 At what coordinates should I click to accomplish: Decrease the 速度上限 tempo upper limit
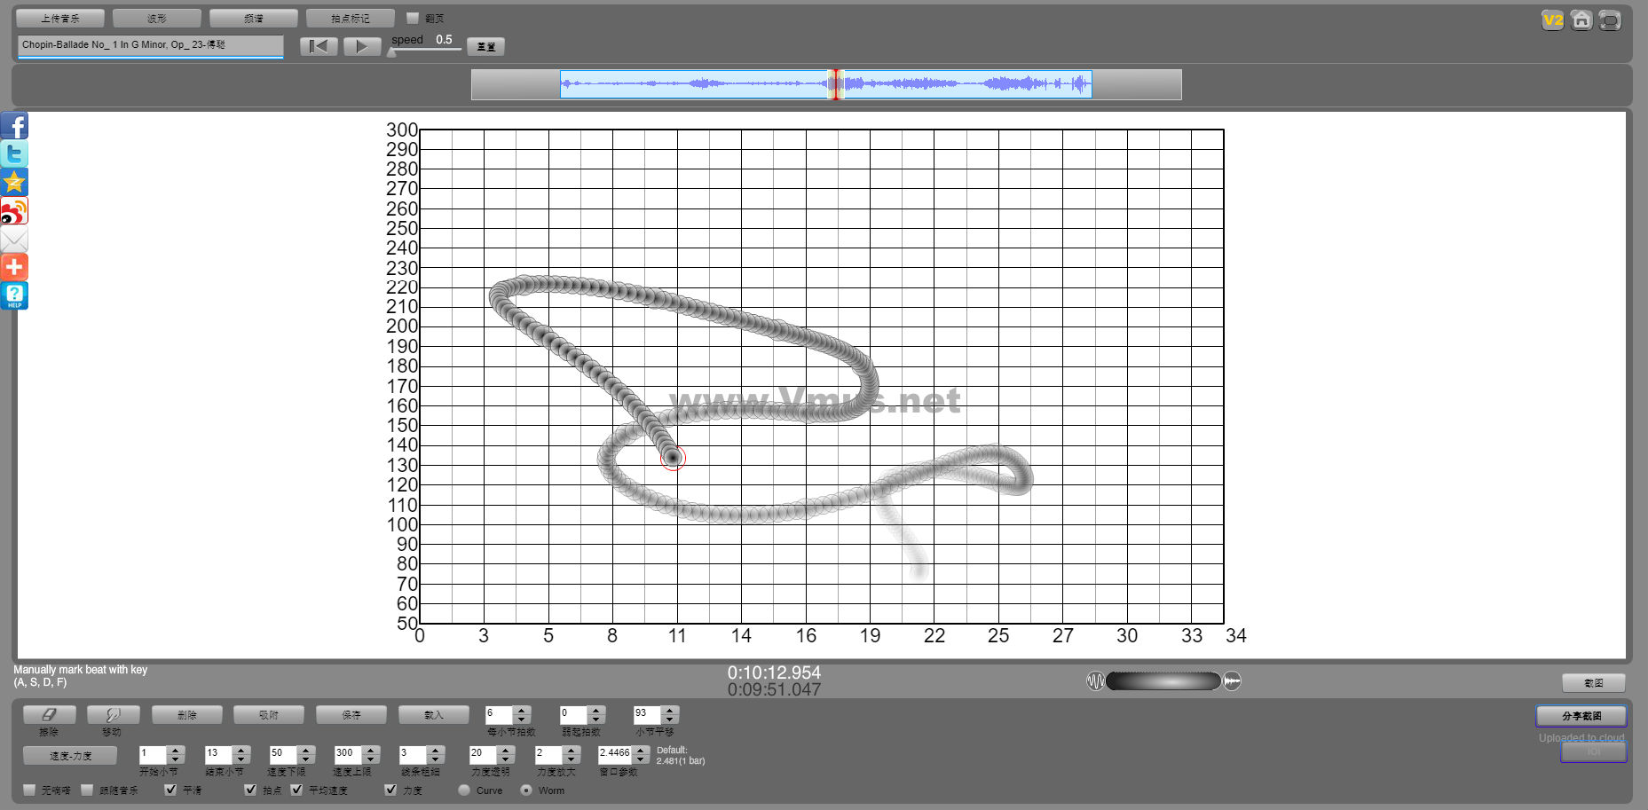pos(372,759)
